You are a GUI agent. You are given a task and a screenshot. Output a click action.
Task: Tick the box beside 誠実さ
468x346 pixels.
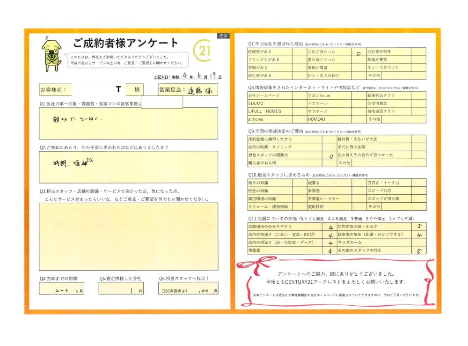[x=358, y=183]
